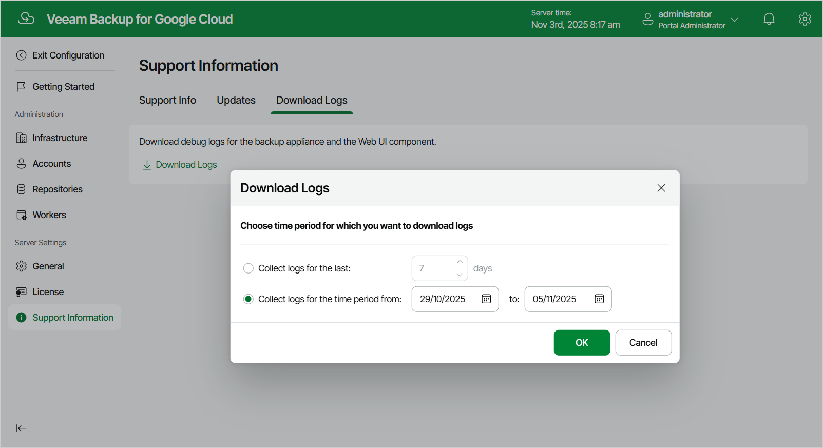Increase days value with the up arrow
This screenshot has width=823, height=448.
tap(460, 262)
